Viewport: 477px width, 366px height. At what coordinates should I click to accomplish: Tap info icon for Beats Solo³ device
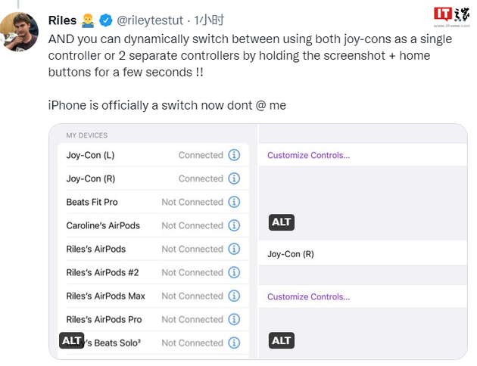pyautogui.click(x=234, y=343)
